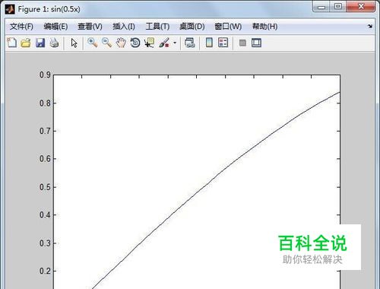Save figure using floppy disk icon

click(40, 43)
